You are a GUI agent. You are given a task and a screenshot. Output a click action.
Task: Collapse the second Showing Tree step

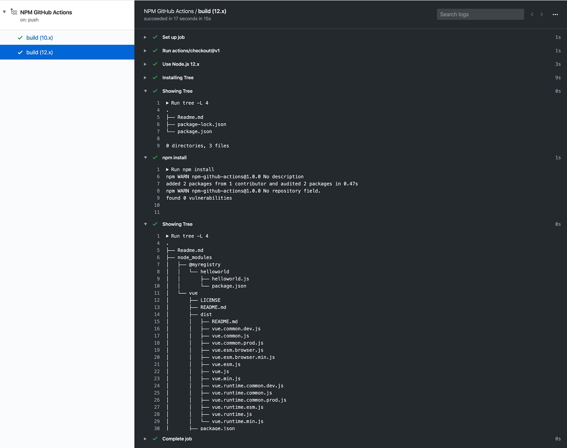[x=145, y=224]
